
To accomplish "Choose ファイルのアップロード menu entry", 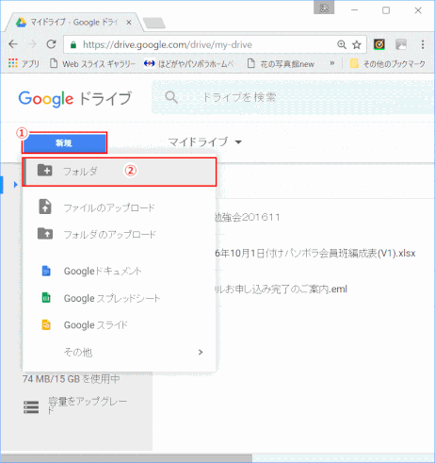I will (109, 207).
